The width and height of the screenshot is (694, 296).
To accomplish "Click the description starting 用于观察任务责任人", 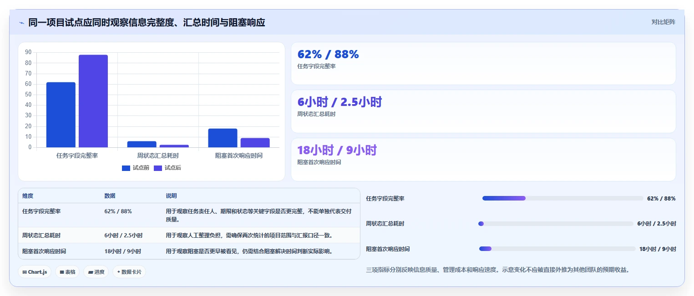I will click(x=258, y=216).
